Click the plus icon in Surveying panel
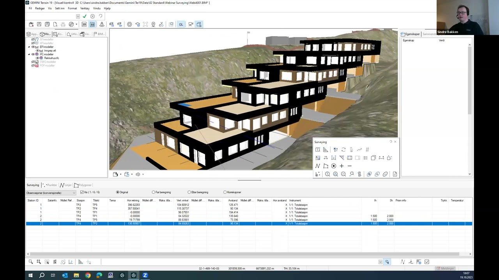 342,166
